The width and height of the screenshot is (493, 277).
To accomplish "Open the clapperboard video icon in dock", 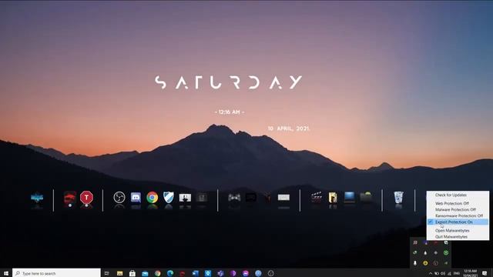I will (x=317, y=197).
